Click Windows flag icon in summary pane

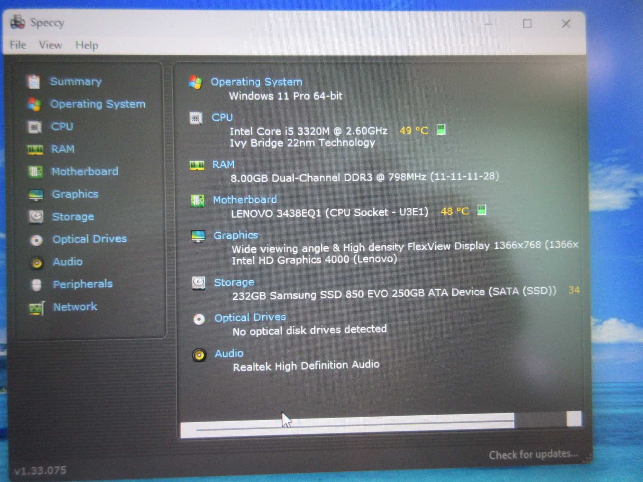click(195, 82)
